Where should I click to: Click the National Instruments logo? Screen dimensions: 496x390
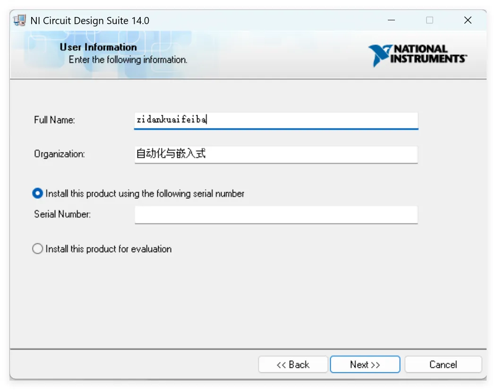(418, 55)
